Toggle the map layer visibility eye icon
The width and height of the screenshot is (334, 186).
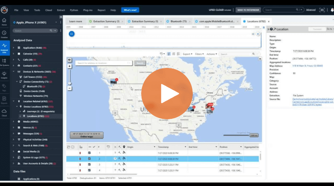tap(69, 60)
